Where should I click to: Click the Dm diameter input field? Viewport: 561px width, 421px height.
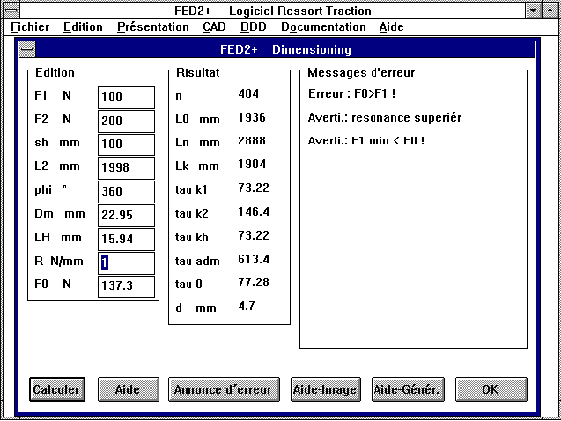(x=126, y=216)
